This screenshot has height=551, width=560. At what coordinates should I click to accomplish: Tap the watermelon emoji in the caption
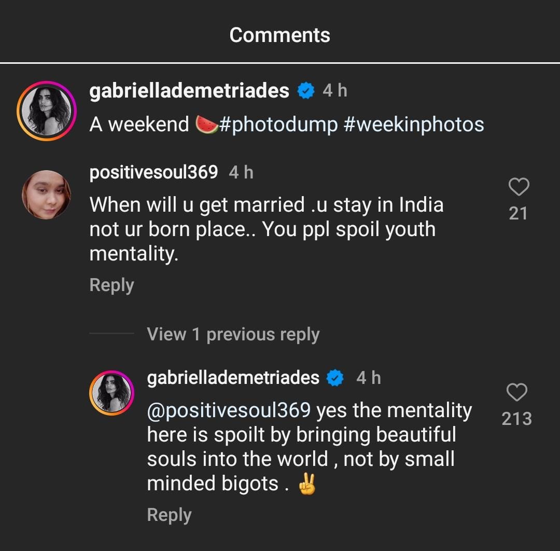click(x=205, y=125)
